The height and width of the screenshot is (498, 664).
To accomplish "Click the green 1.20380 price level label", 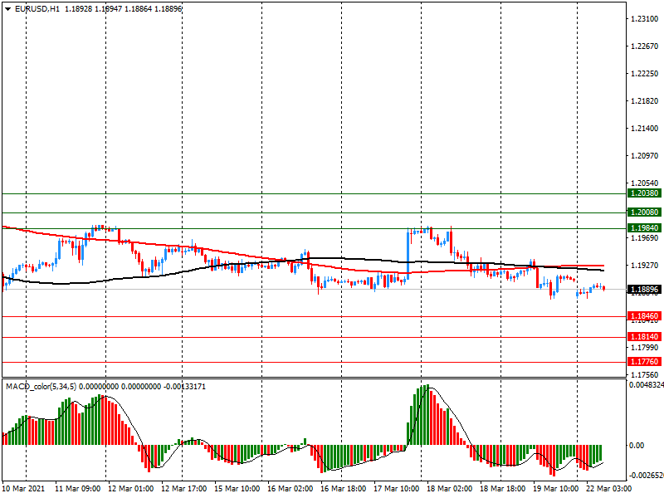I will 644,193.
